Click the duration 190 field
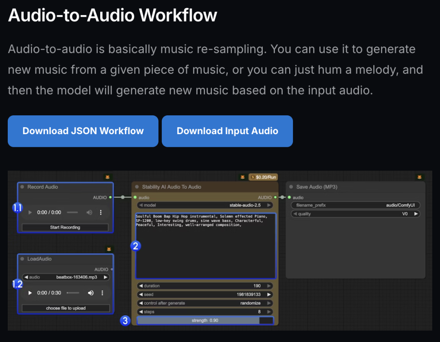The height and width of the screenshot is (342, 440). [x=205, y=286]
